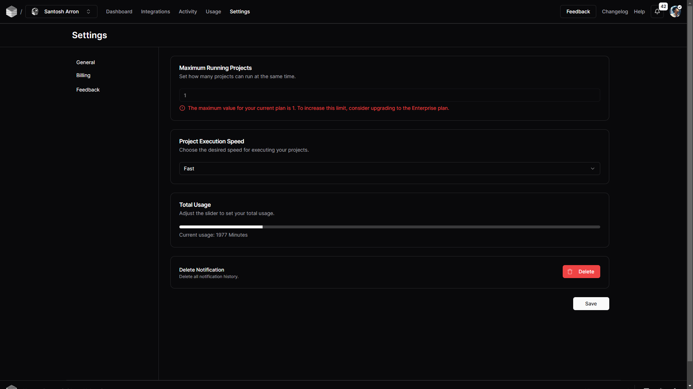Open the Project Execution Speed dropdown
This screenshot has width=693, height=389.
pos(389,169)
